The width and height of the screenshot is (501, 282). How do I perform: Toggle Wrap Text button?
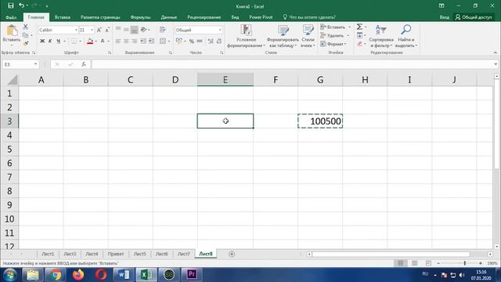tap(163, 30)
